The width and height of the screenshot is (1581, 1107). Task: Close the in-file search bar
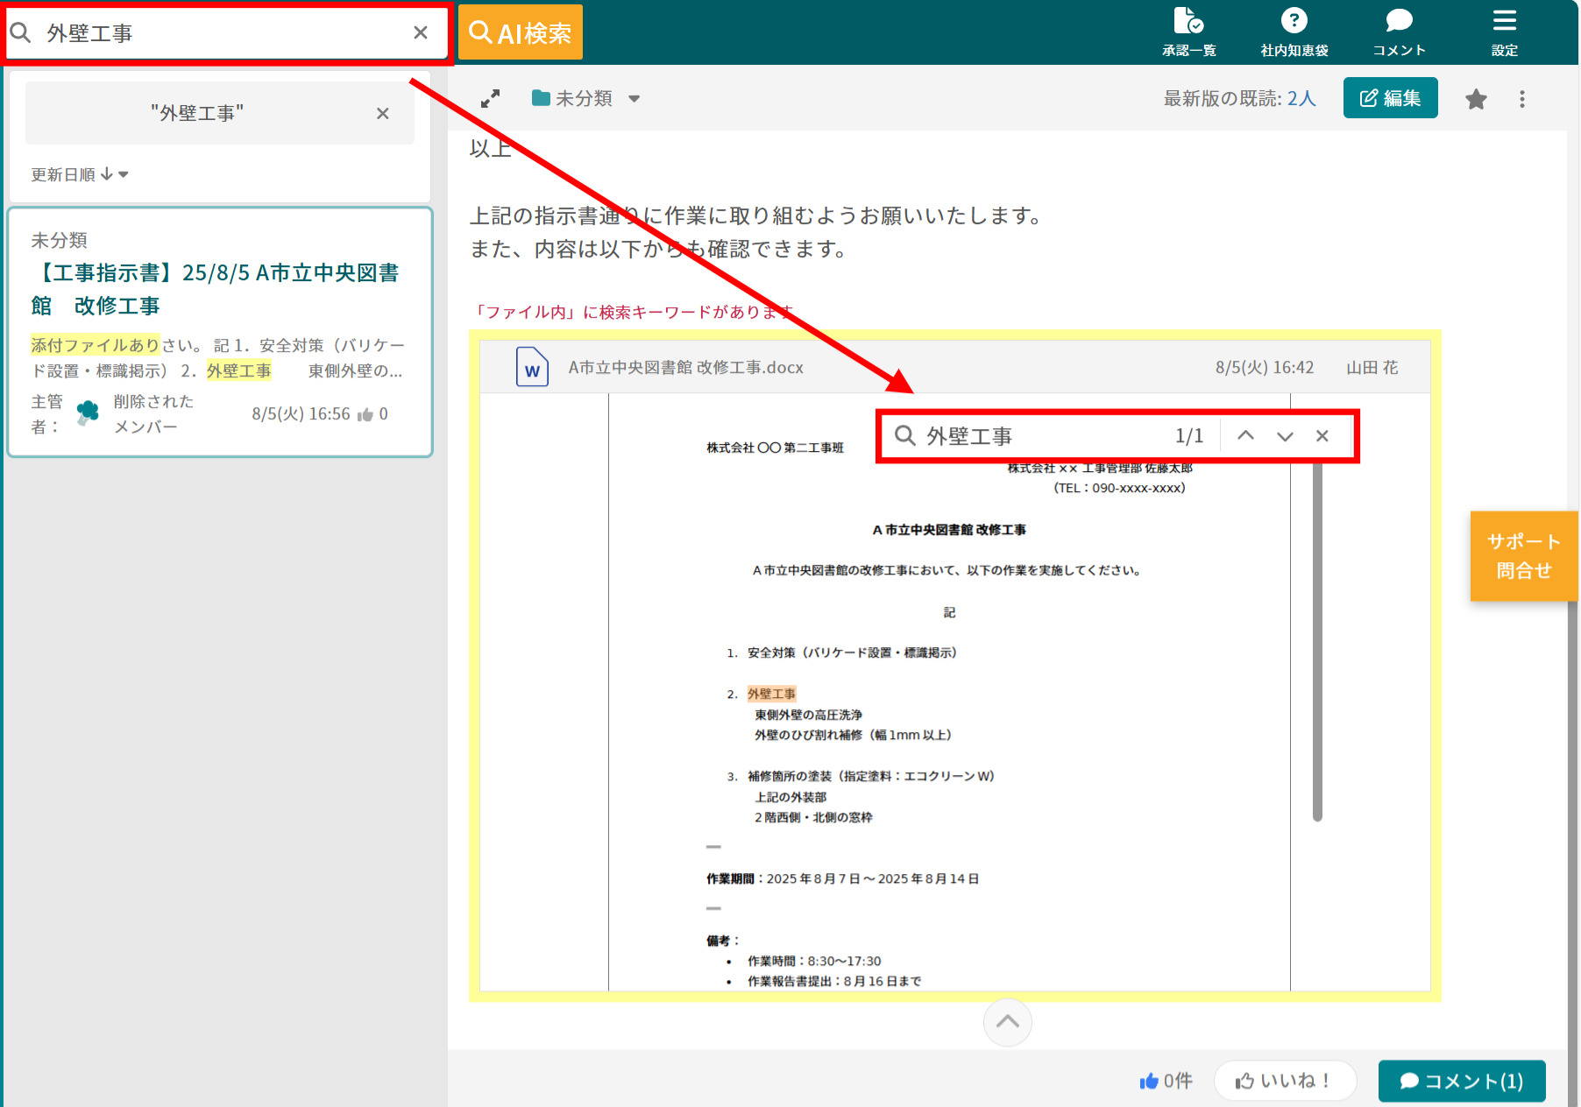[x=1322, y=435]
